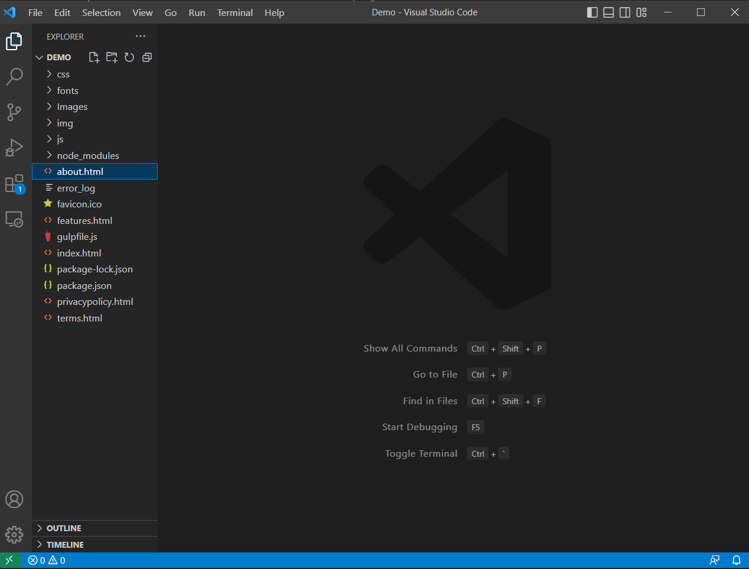Viewport: 749px width, 569px height.
Task: Open terms.html file
Action: [95, 318]
